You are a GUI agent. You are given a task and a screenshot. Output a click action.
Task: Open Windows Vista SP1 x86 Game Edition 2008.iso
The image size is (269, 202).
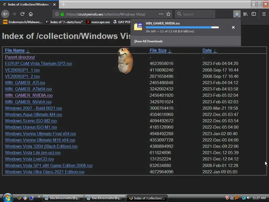coord(49,166)
